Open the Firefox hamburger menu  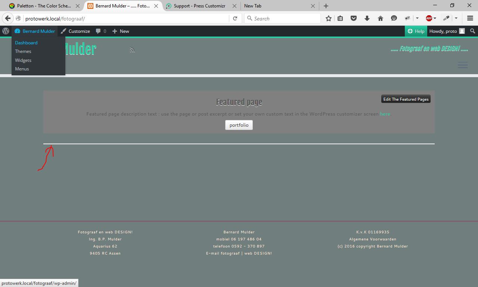(x=470, y=18)
